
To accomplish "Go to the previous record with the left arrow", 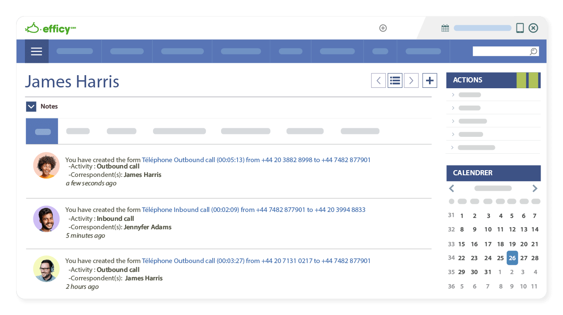I will pyautogui.click(x=378, y=80).
